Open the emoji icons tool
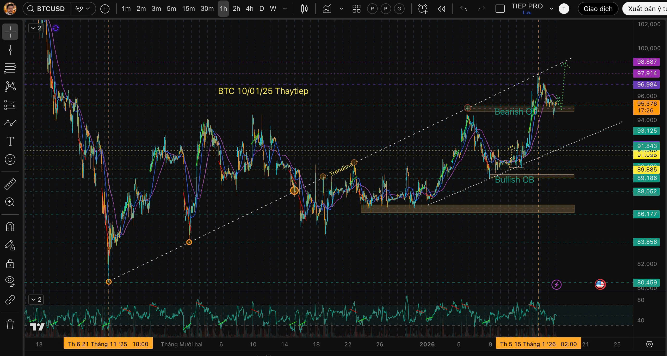Screen dimensions: 667x356 [10, 159]
